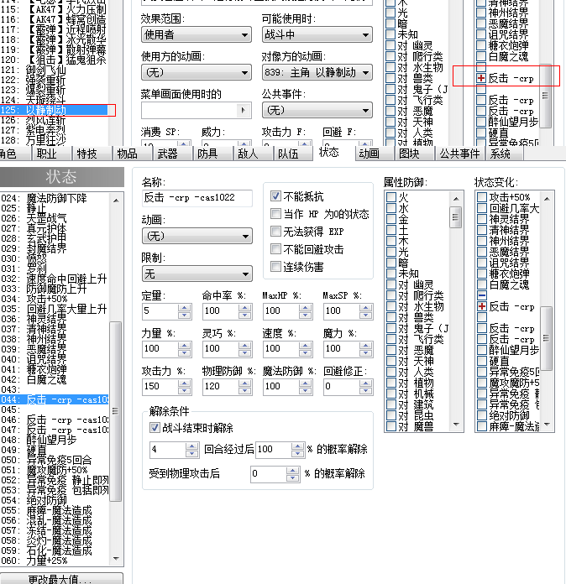Select skill row 125: 以静制动
The height and width of the screenshot is (584, 566).
(54, 110)
